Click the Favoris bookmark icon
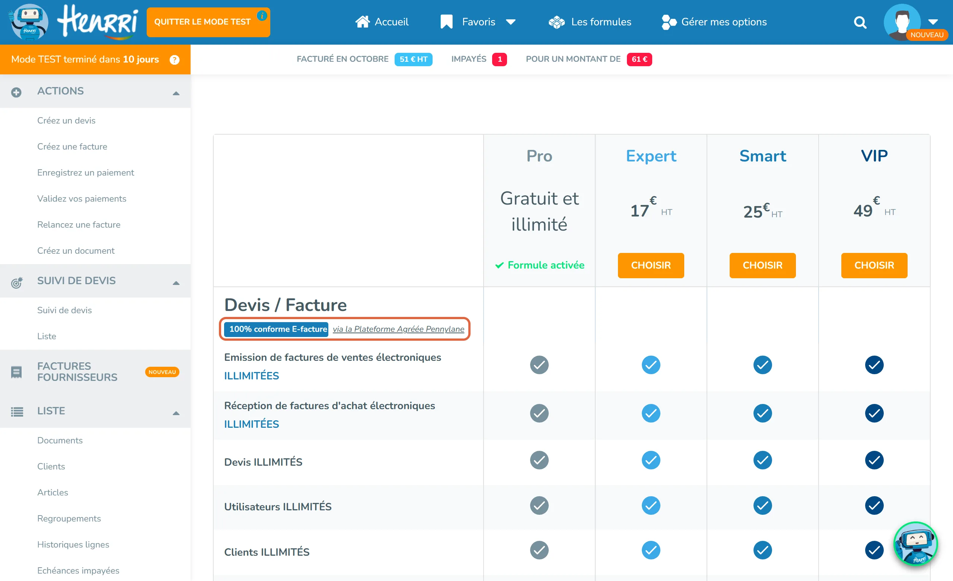Image resolution: width=953 pixels, height=581 pixels. 446,22
